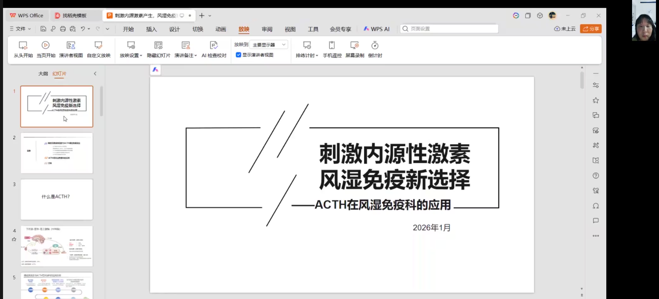Switch to the 大纲 outline tab

point(43,74)
